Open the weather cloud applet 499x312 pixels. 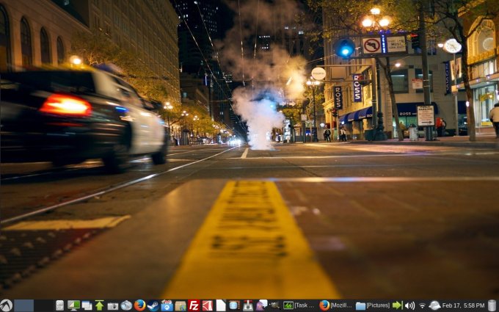[434, 305]
